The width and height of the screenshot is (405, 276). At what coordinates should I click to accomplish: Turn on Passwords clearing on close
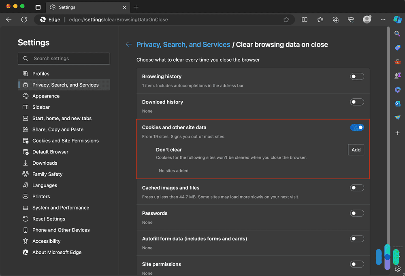pos(357,213)
